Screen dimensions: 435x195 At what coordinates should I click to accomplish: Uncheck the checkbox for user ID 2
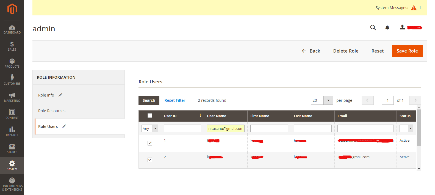coord(150,160)
